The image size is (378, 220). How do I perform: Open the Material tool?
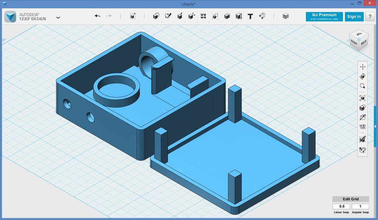[286, 16]
